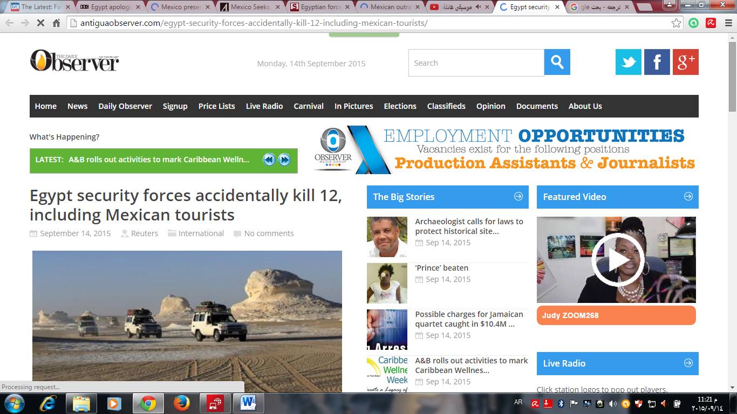The image size is (737, 414).
Task: Click the Google Plus icon
Action: click(685, 62)
